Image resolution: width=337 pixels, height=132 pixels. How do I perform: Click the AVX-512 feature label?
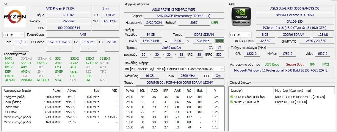(91, 63)
